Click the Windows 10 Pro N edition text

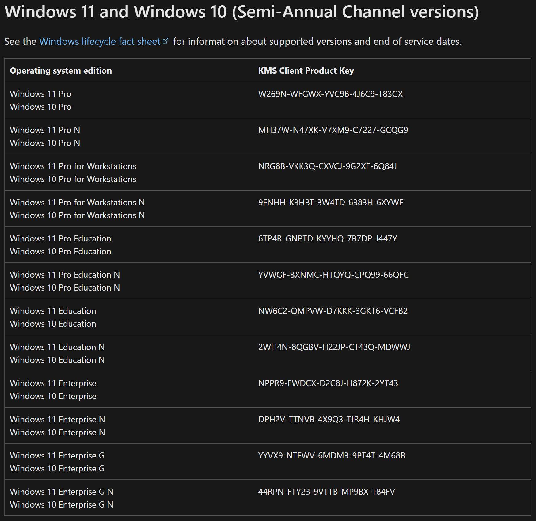pos(45,143)
